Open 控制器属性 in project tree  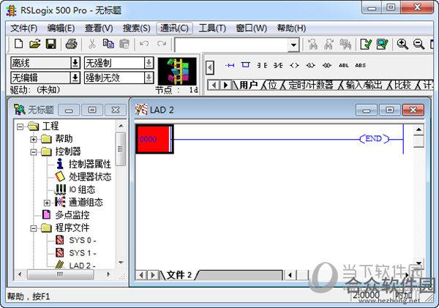click(90, 164)
